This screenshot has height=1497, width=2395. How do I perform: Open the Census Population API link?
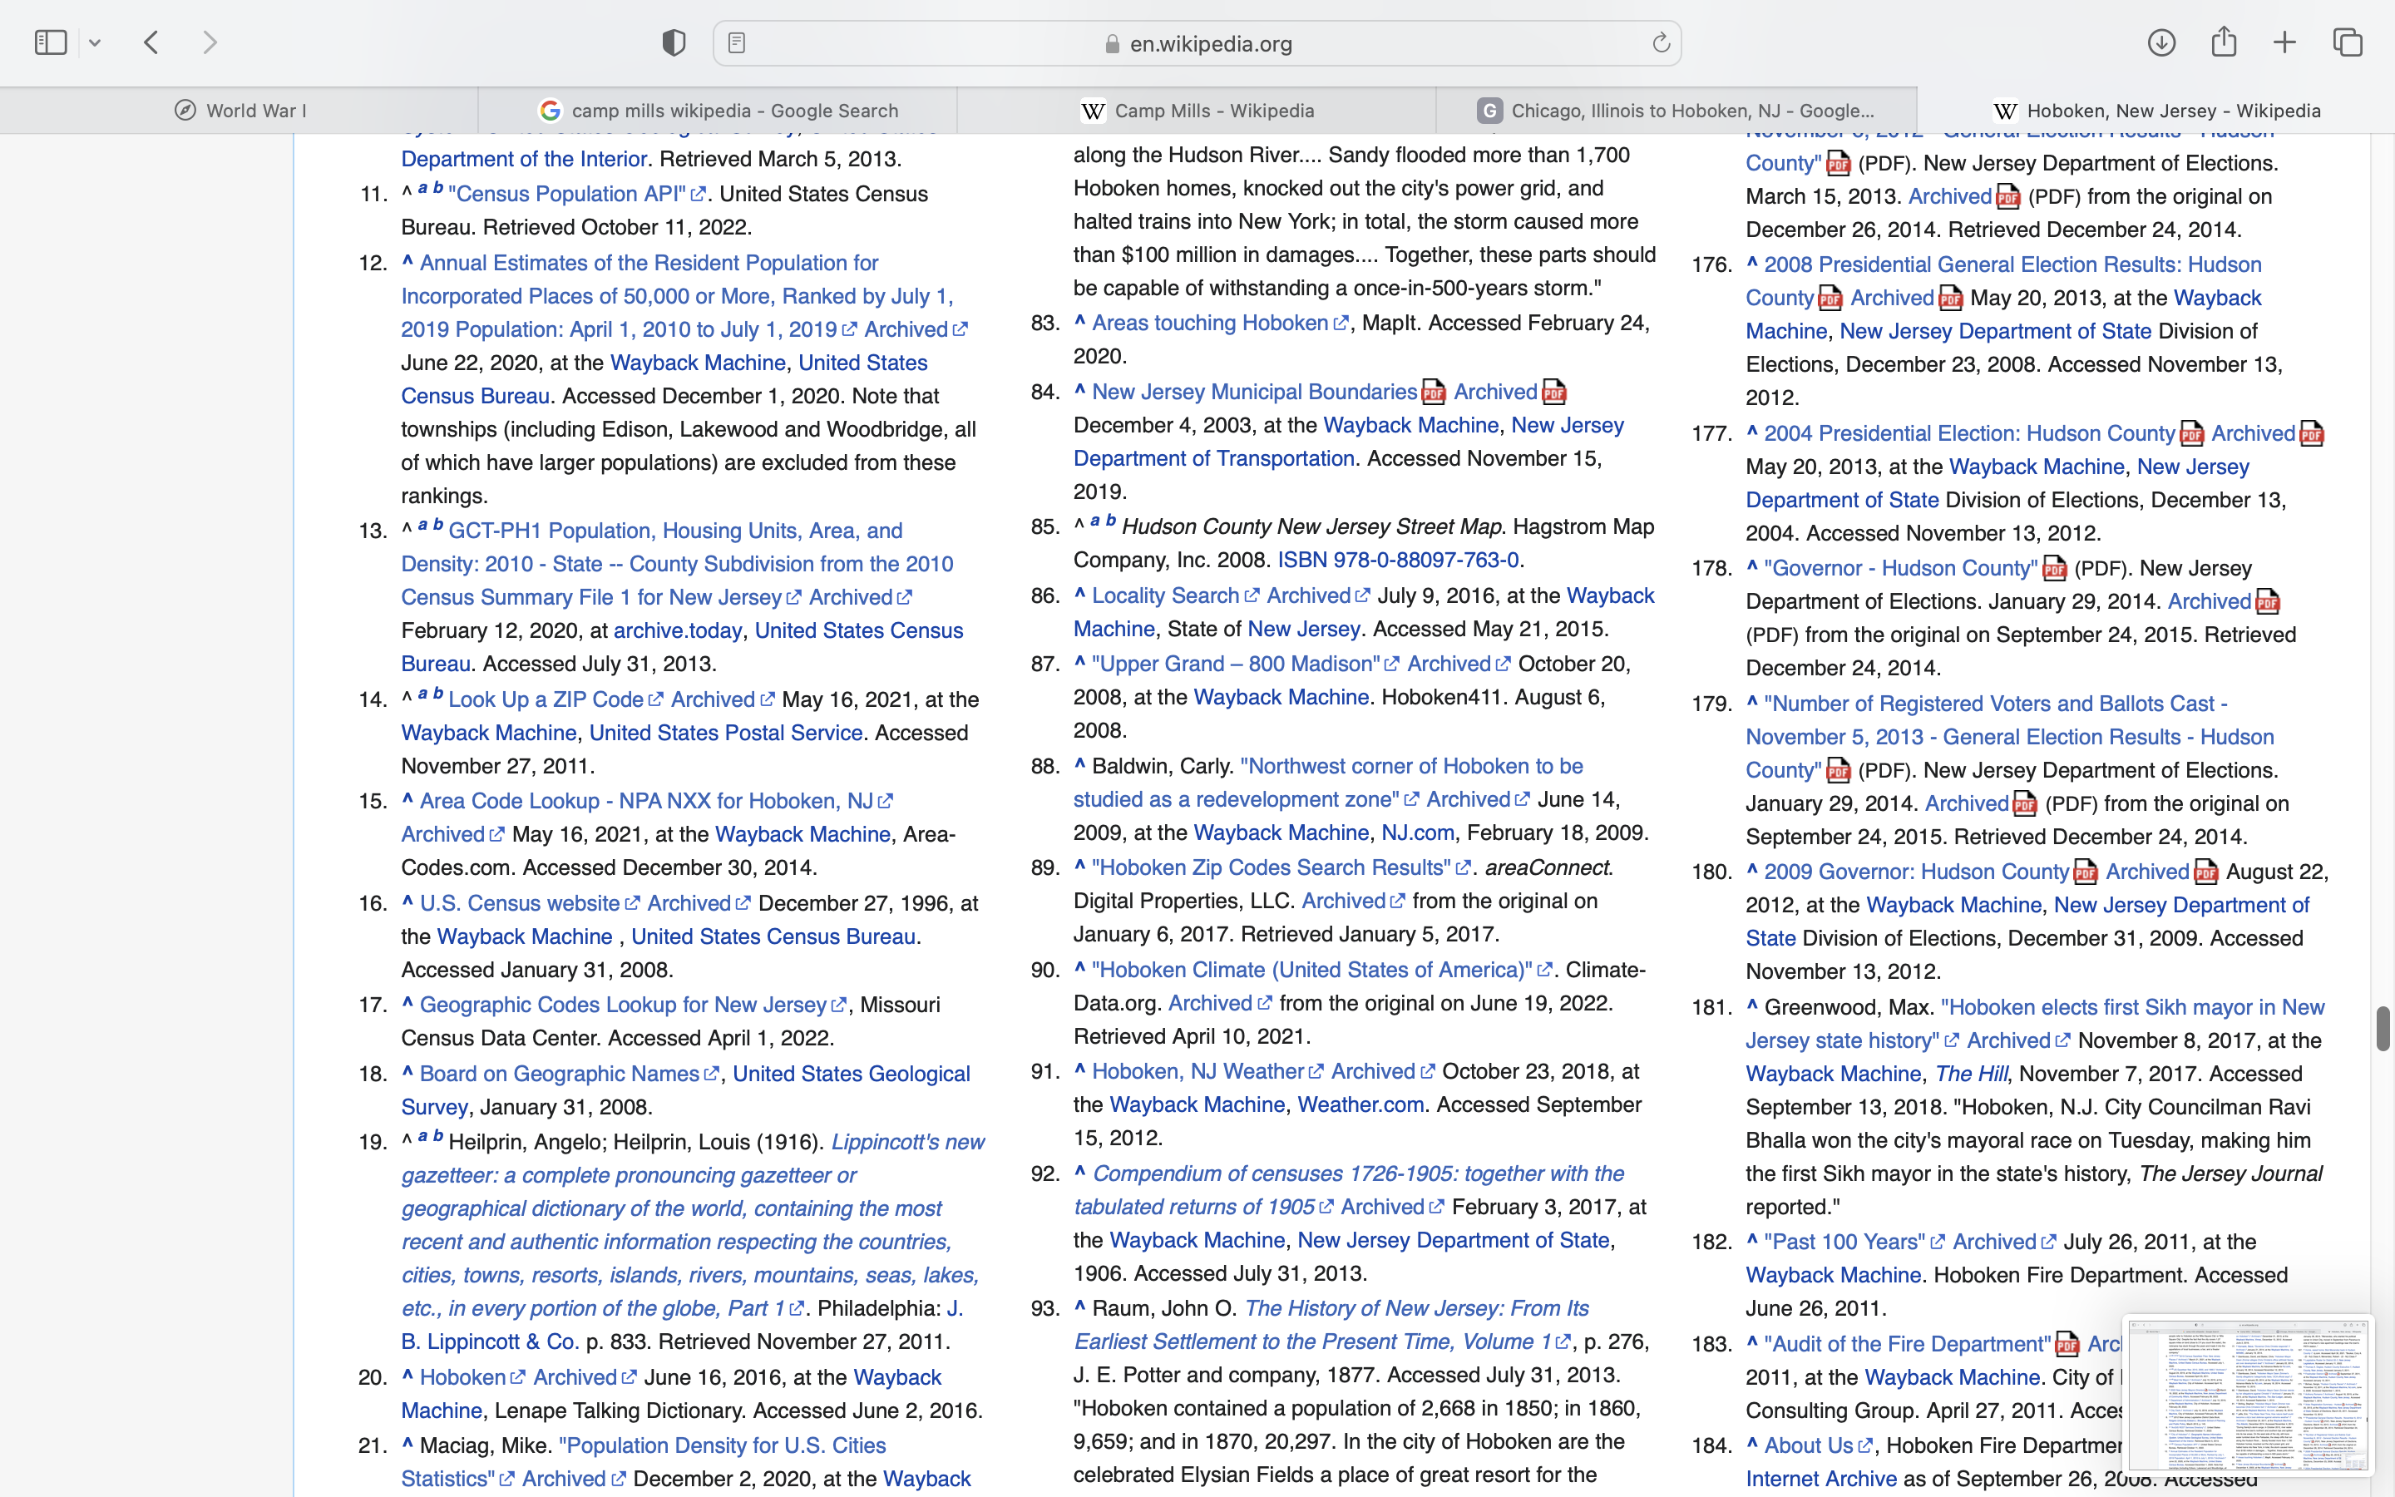[567, 194]
